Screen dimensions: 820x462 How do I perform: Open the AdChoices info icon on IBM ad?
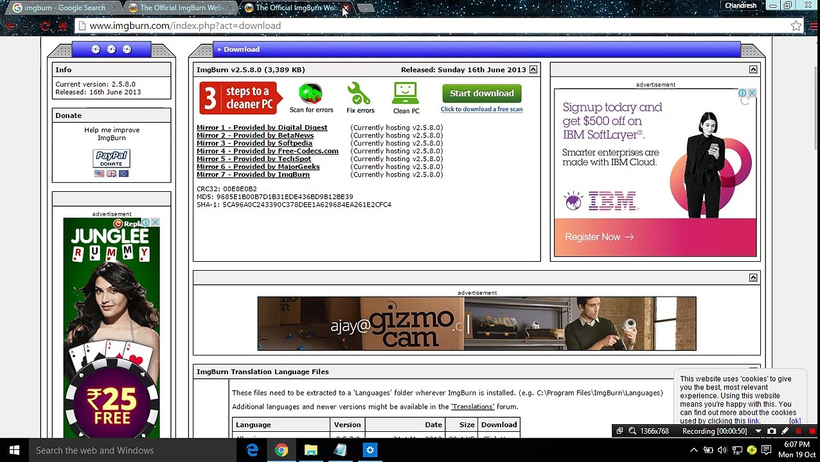click(742, 94)
